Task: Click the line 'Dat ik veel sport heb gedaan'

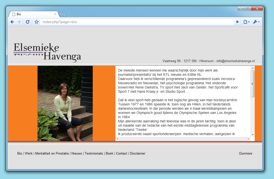Action: point(178,100)
